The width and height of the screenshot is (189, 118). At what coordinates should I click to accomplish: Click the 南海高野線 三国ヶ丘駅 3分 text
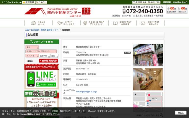coord(88,63)
